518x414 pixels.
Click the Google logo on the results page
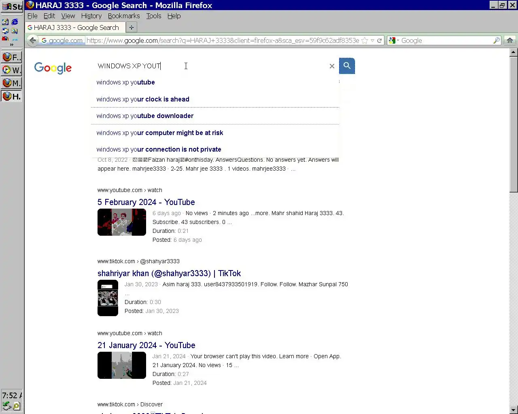pyautogui.click(x=53, y=68)
